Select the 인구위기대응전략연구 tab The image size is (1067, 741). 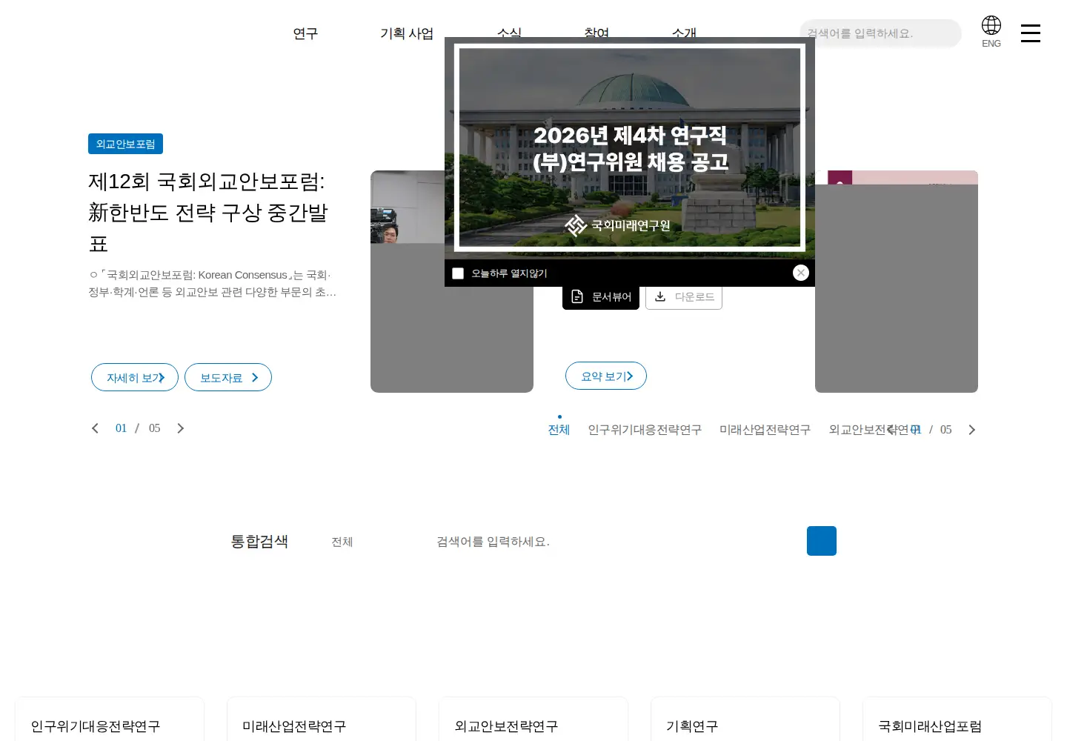645,430
